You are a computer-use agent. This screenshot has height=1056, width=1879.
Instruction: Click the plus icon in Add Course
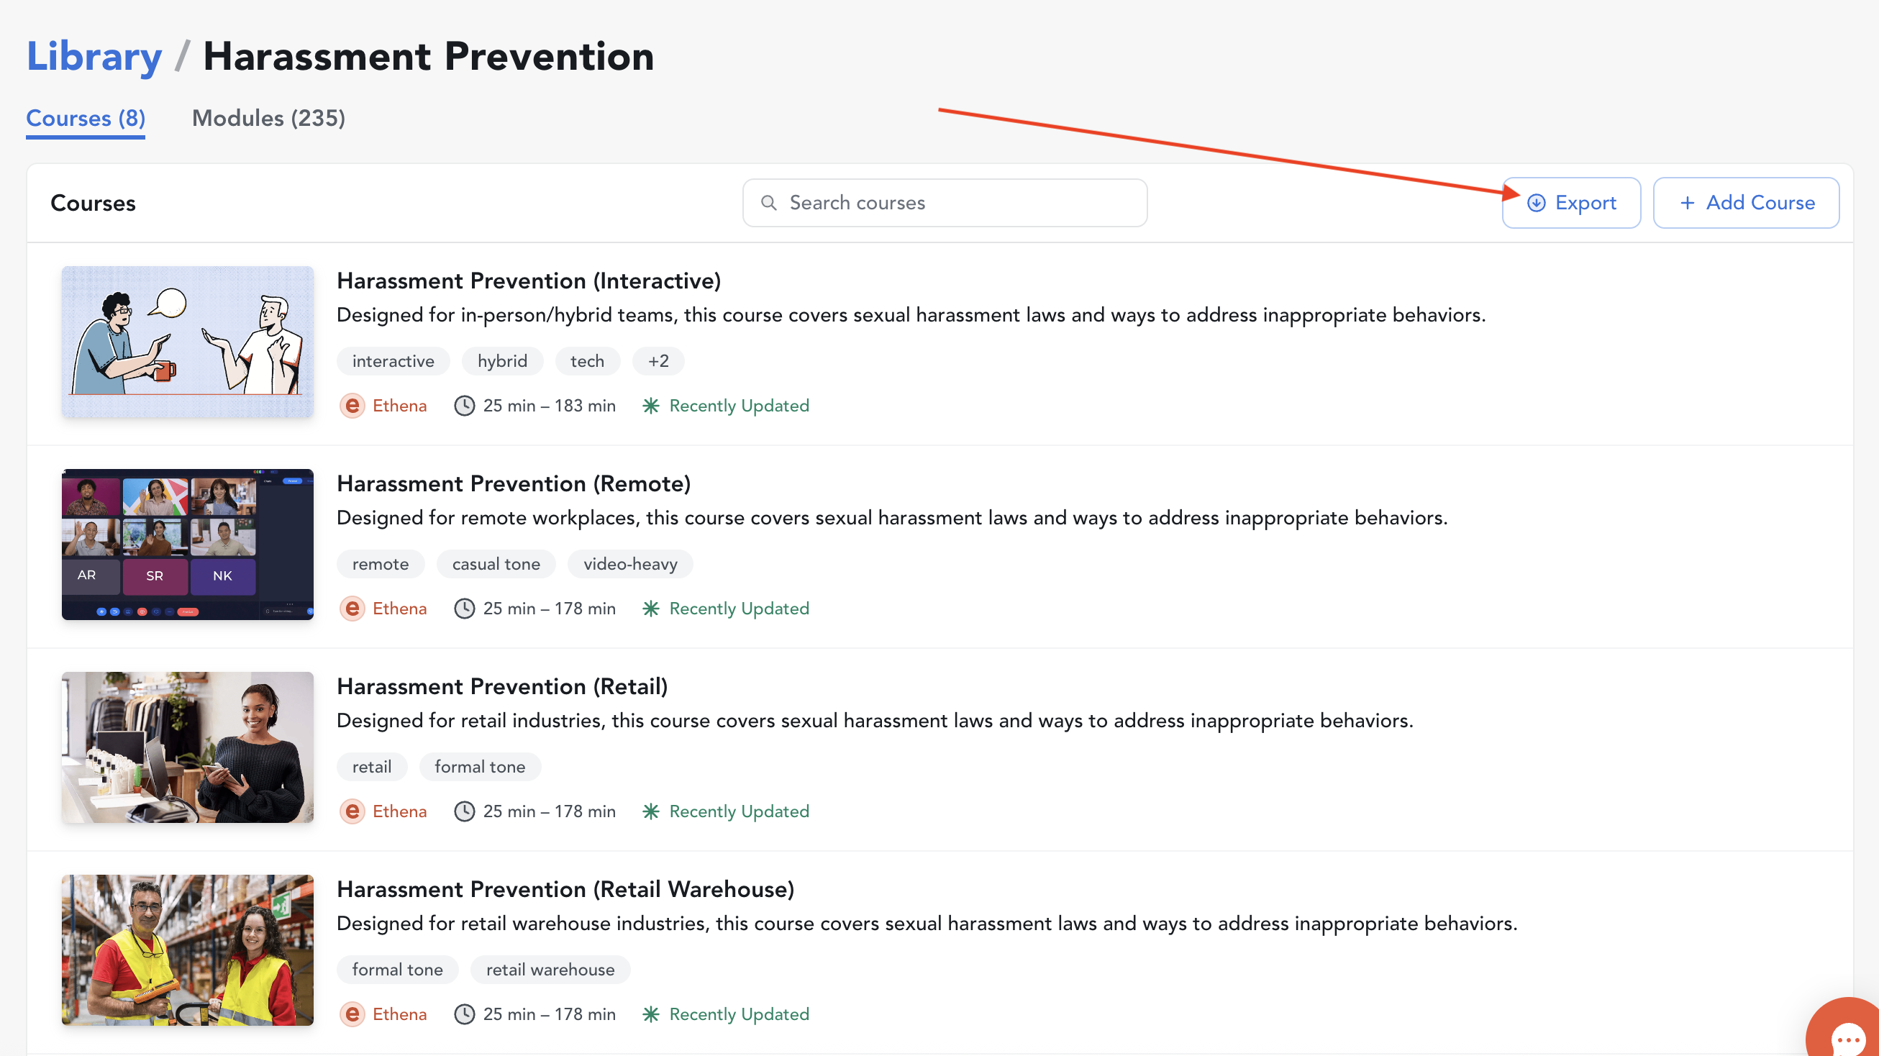point(1687,203)
